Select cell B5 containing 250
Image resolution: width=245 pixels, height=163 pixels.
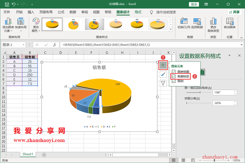[x=30, y=75]
